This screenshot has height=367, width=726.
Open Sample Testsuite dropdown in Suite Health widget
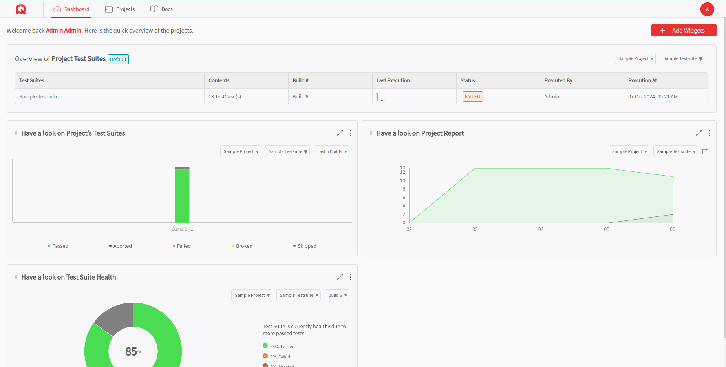[298, 295]
